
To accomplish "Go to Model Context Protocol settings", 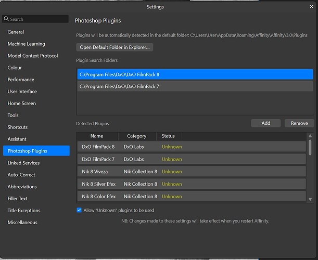I will click(x=33, y=56).
